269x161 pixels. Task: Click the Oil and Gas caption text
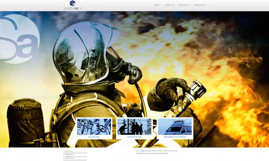click(x=94, y=137)
